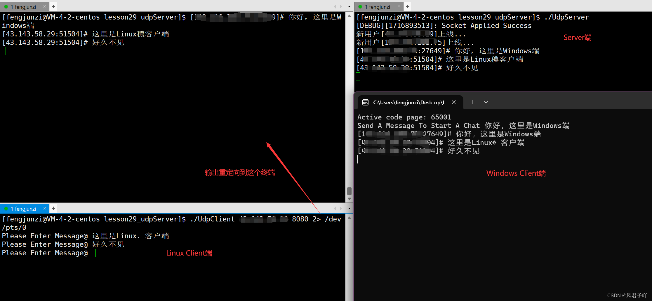Viewport: 652px width, 301px height.
Task: Close the fengjunzi tab in the top-left pane
Action: tap(45, 6)
